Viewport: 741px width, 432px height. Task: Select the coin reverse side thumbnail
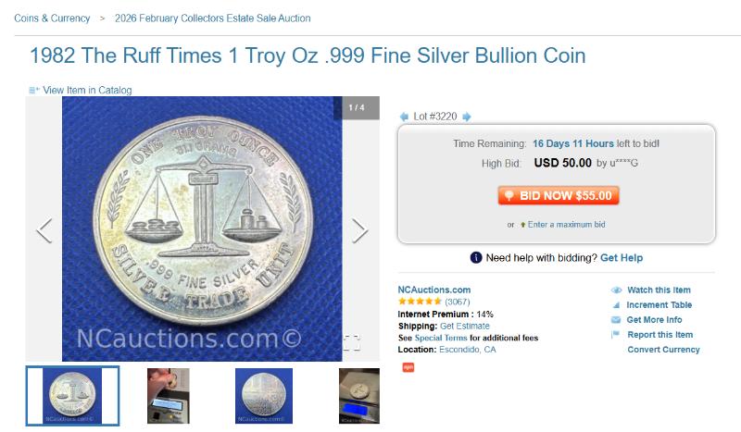pyautogui.click(x=264, y=396)
